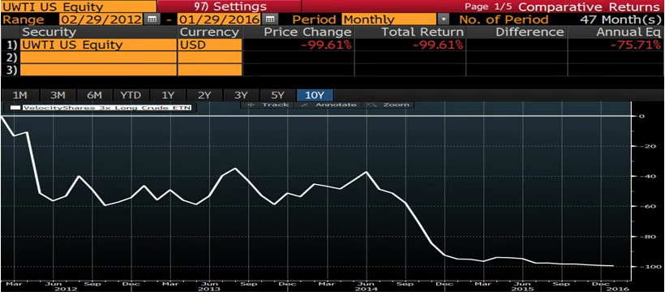Screen dimensions: 665x296
Task: Select the 2Y range tab
Action: [x=204, y=96]
